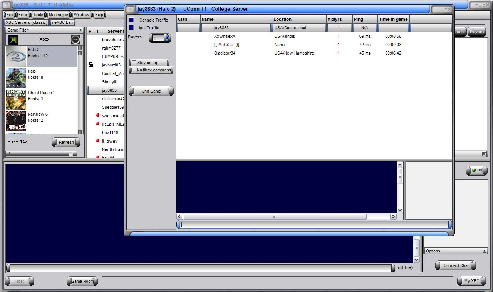Viewport: 493px width, 292px height.
Task: Increase the Players count spinner
Action: click(168, 36)
